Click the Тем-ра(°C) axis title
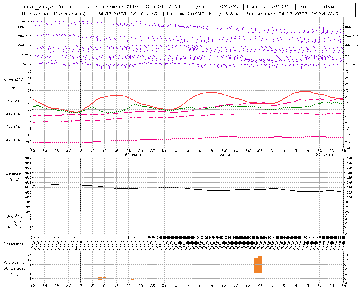Image resolution: width=360 pixels, height=288 pixels. pyautogui.click(x=13, y=80)
